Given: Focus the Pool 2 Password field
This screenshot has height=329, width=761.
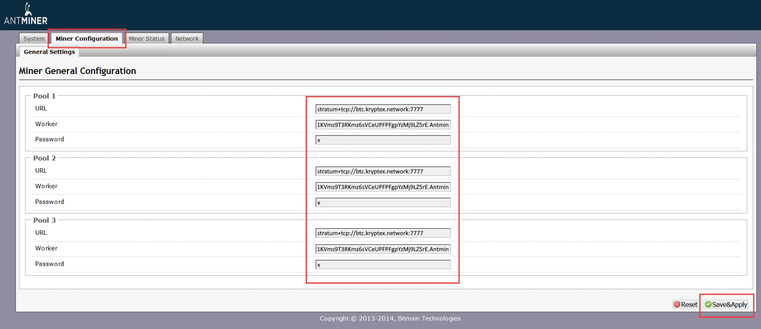Looking at the screenshot, I should pos(383,202).
